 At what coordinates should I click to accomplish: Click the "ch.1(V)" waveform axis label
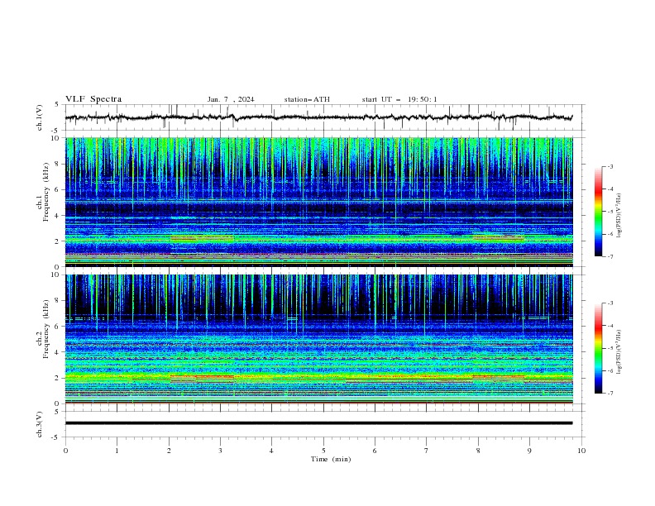click(40, 117)
